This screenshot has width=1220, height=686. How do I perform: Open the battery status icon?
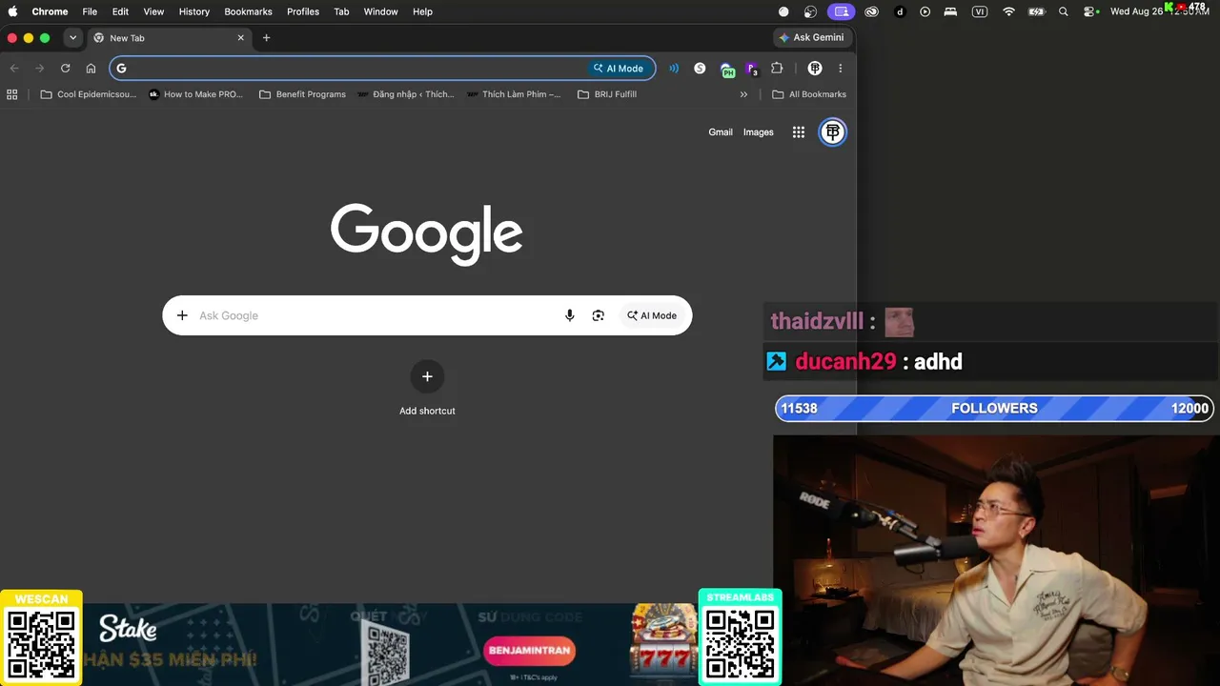pyautogui.click(x=1037, y=11)
